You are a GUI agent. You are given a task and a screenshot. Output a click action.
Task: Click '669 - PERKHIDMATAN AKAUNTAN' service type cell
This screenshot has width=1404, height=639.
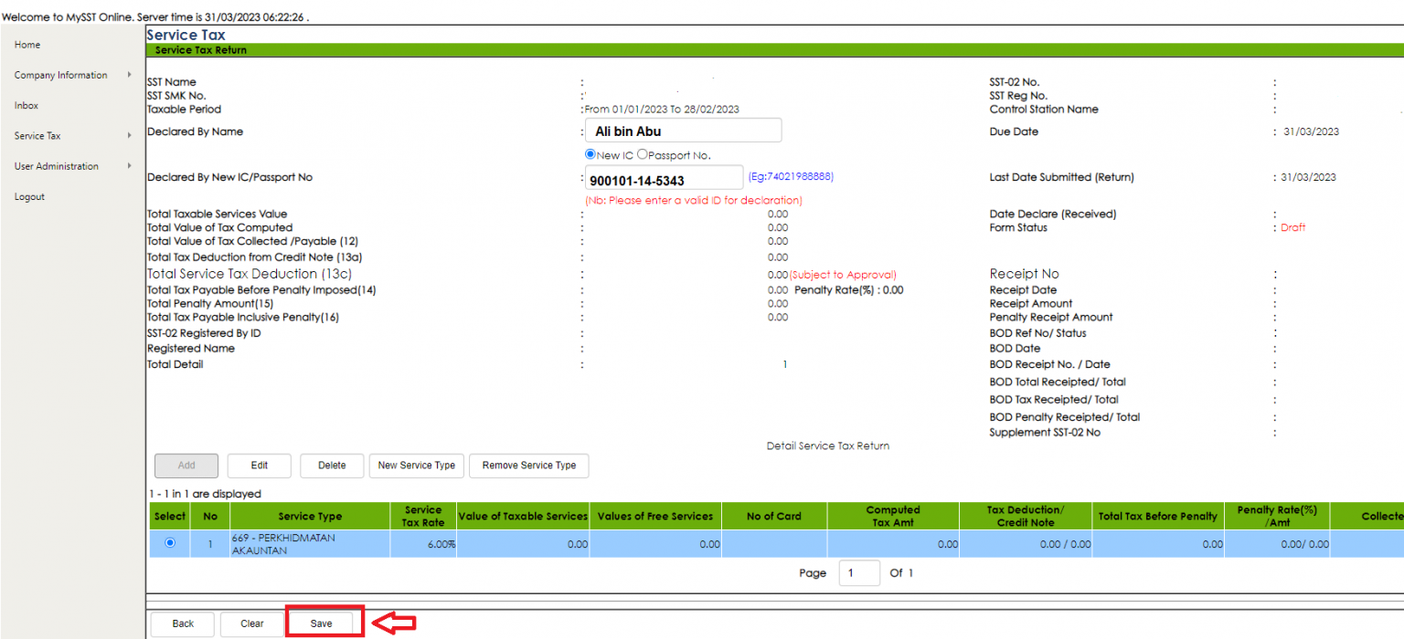click(309, 544)
